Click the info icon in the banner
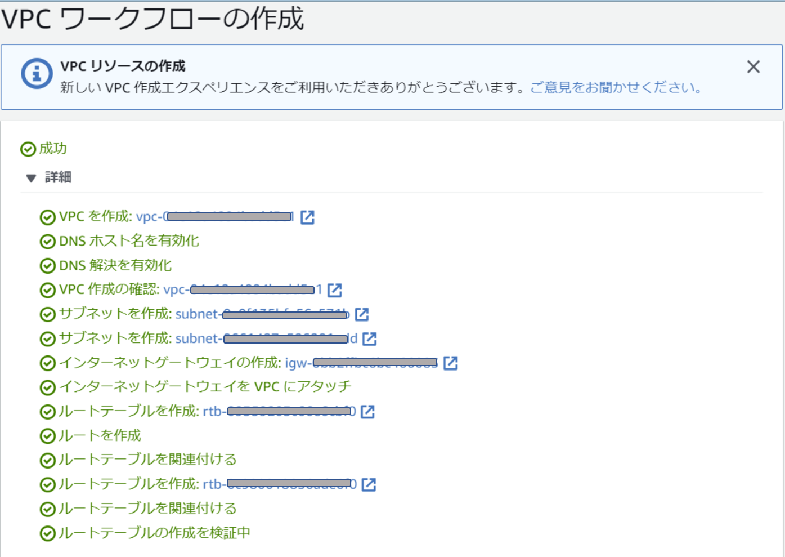Viewport: 785px width, 557px height. click(37, 73)
